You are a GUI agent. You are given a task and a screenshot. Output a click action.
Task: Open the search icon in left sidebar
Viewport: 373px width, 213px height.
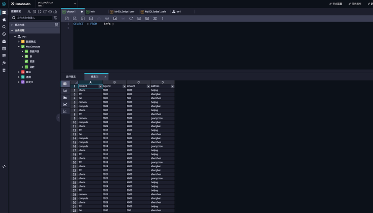(4, 27)
